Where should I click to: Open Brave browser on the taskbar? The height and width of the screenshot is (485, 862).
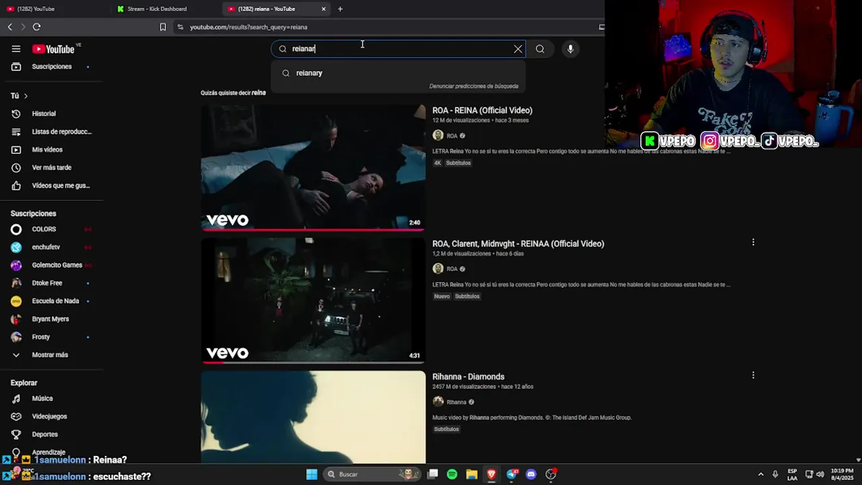tap(492, 474)
